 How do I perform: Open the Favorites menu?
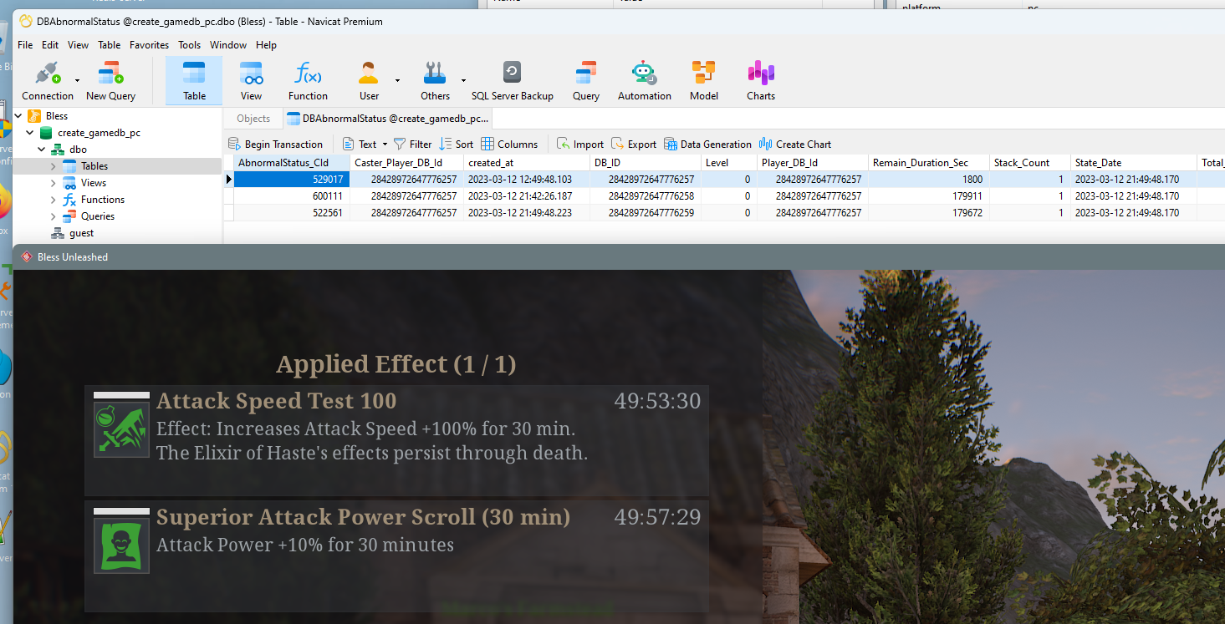click(x=149, y=45)
